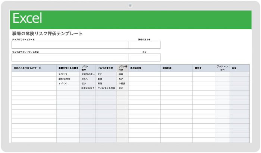
Task: Click the risk/hazard cell in スタッフ row
Action: [34, 74]
